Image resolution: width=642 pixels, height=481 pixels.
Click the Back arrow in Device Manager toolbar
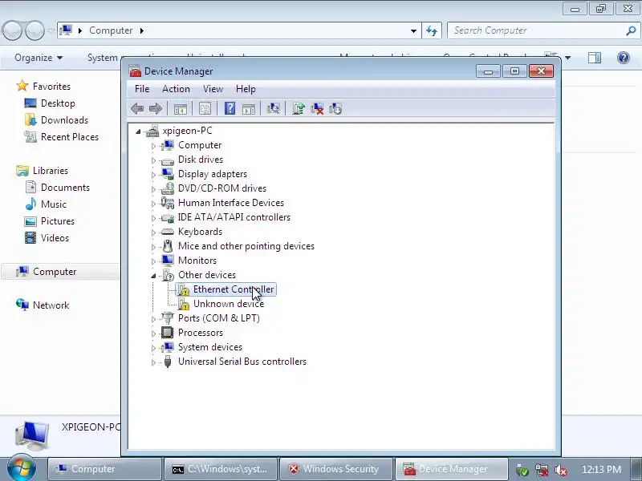[x=137, y=109]
